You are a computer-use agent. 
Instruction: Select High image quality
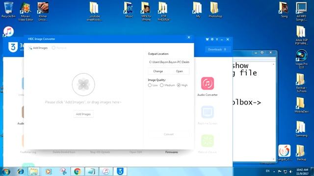click(x=182, y=85)
